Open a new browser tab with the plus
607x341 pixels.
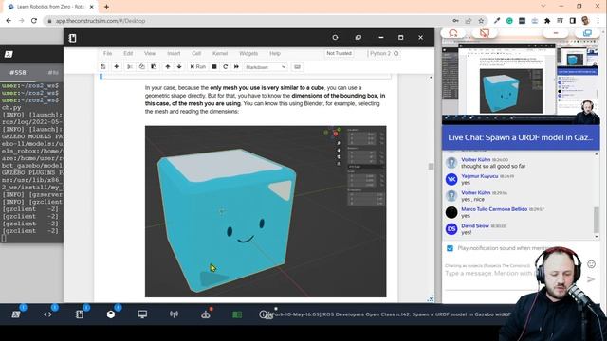tap(106, 7)
